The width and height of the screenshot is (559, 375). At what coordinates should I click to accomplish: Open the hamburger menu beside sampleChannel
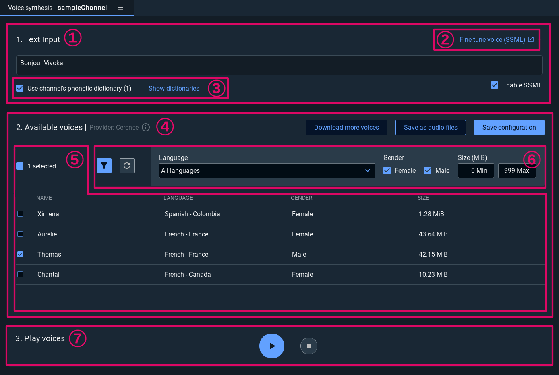click(x=120, y=8)
